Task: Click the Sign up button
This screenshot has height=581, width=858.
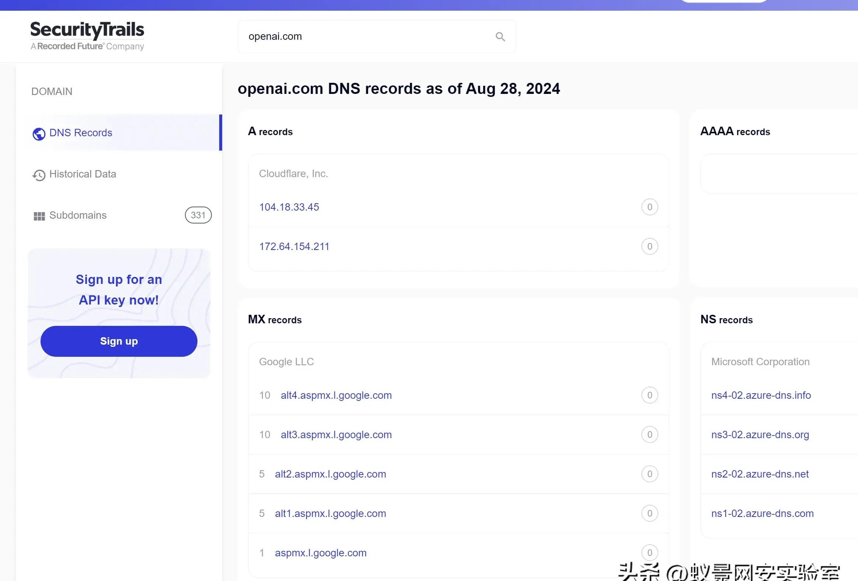Action: (x=119, y=341)
